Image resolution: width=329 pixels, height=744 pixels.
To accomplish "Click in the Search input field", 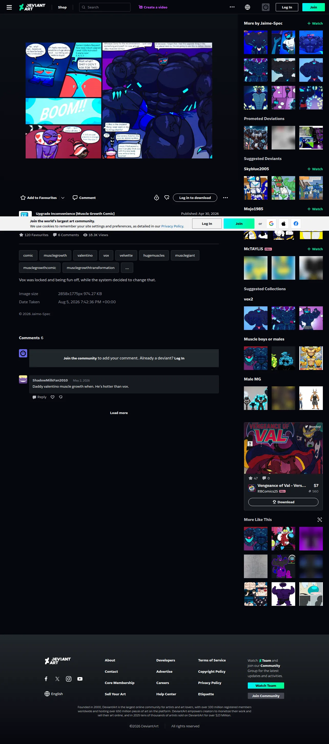I will pos(105,7).
